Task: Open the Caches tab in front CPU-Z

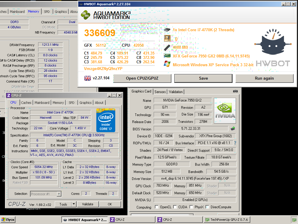Action: click(x=26, y=103)
